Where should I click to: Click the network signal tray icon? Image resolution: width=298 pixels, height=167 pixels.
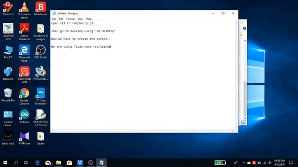(265, 163)
